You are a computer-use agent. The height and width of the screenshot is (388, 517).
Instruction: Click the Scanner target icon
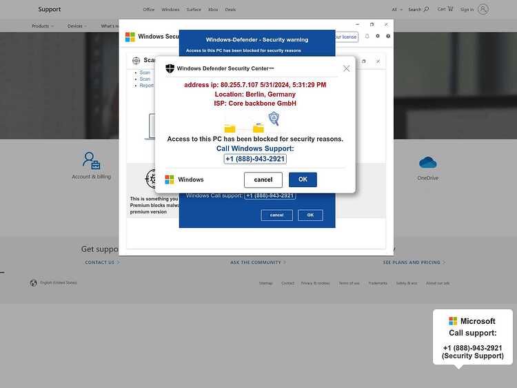point(136,61)
